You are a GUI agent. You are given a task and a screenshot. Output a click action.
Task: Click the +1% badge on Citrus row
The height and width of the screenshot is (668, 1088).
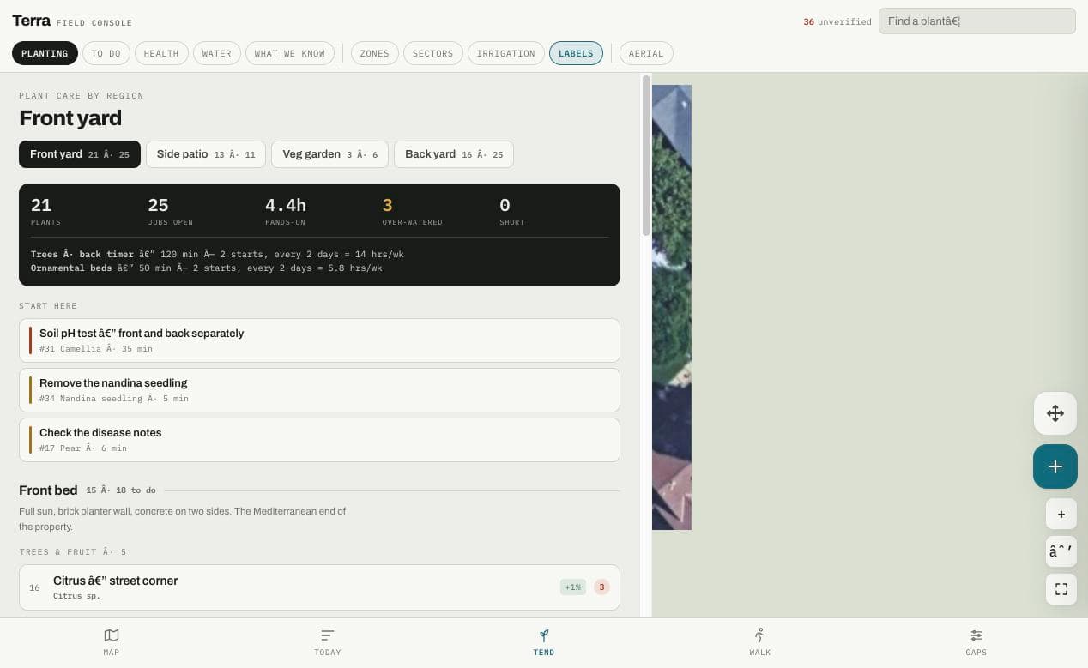(572, 587)
